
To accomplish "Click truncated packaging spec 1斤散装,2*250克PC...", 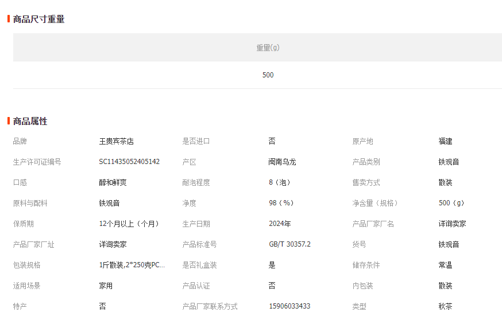I will click(x=132, y=265).
